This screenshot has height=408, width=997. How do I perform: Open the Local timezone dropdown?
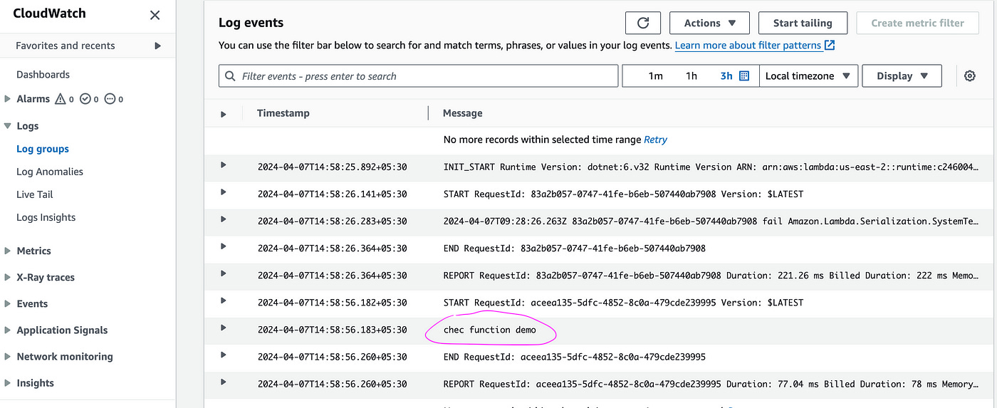tap(808, 76)
